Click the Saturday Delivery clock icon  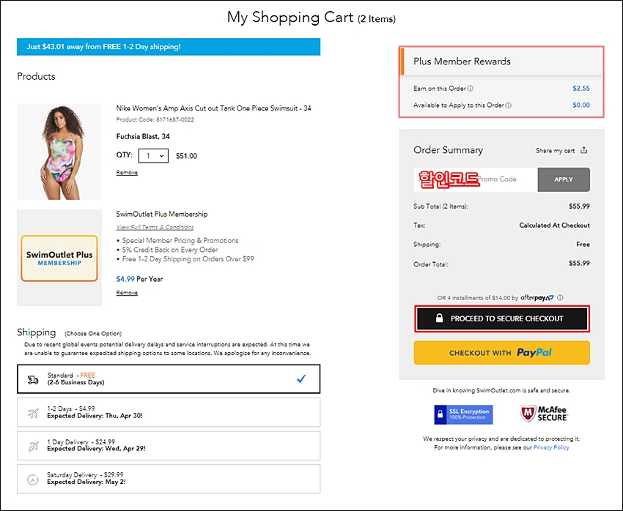coord(33,480)
